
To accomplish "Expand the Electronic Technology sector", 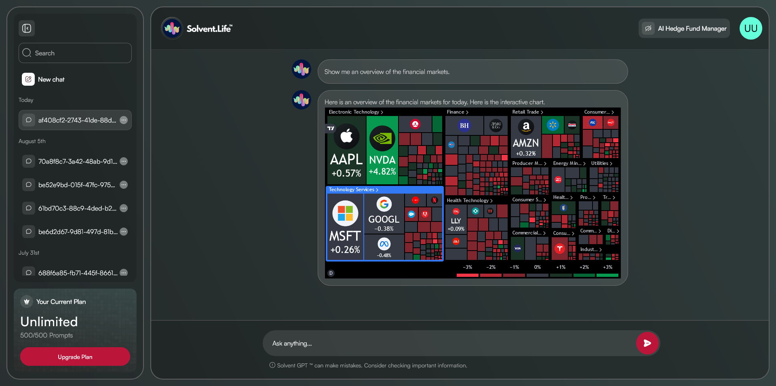I will pos(356,112).
